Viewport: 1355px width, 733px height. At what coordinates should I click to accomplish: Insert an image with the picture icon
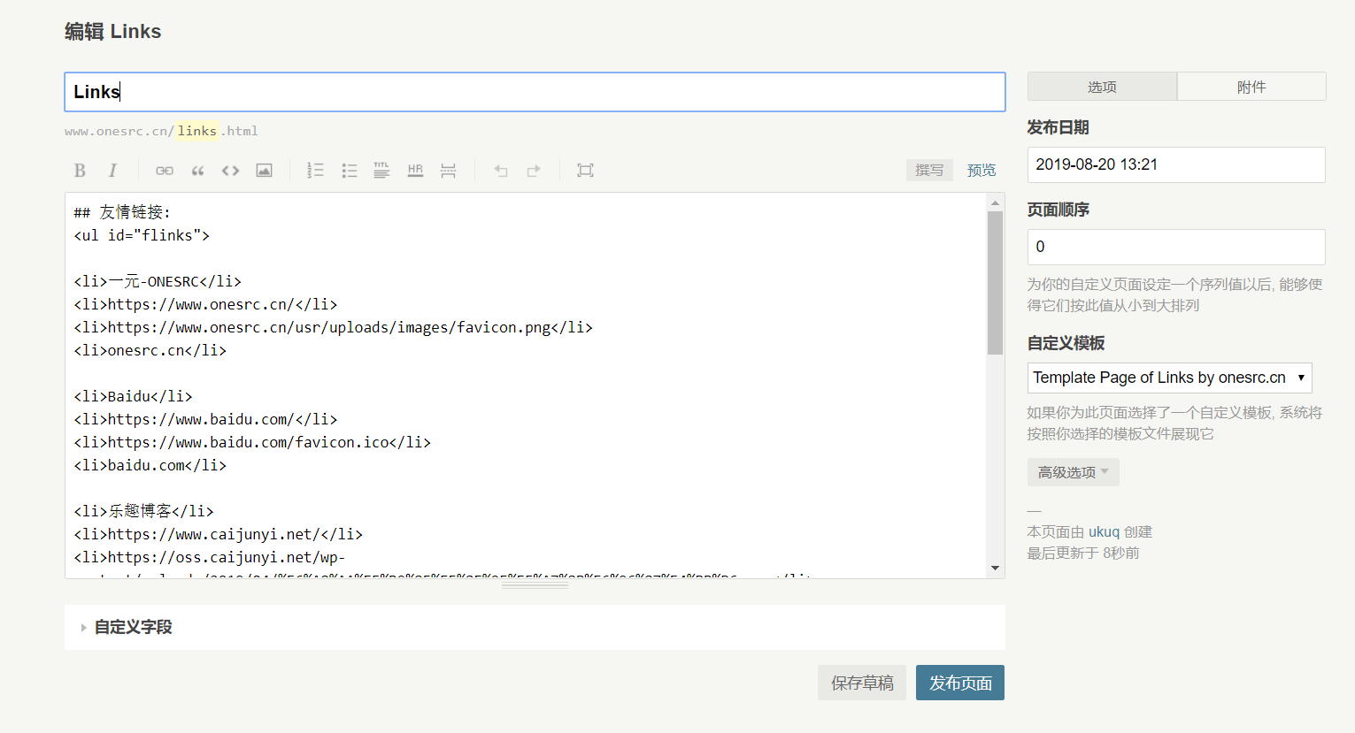pyautogui.click(x=264, y=171)
